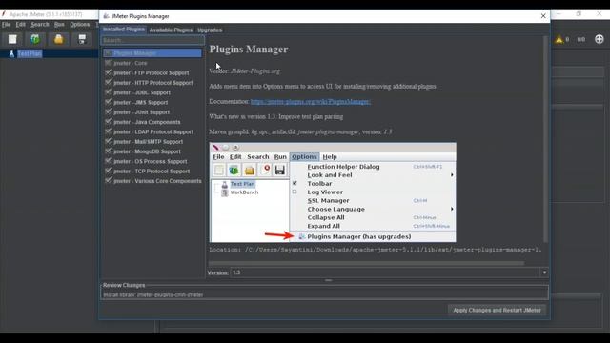Click the Save toolbar icon in JMeter window
Image resolution: width=610 pixels, height=343 pixels.
(x=82, y=39)
